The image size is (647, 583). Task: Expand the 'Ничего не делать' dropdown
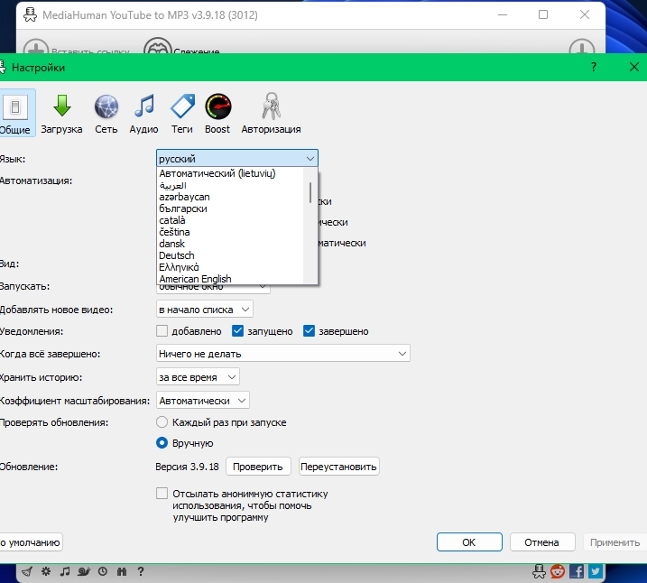click(x=282, y=354)
